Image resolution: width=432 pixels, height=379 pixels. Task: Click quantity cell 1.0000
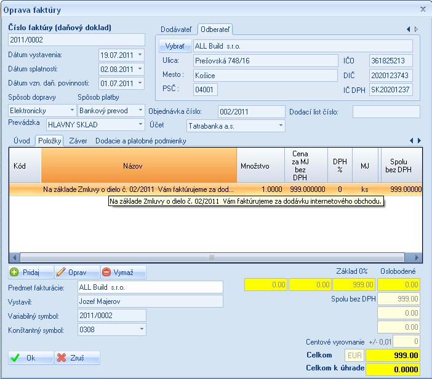pos(261,189)
